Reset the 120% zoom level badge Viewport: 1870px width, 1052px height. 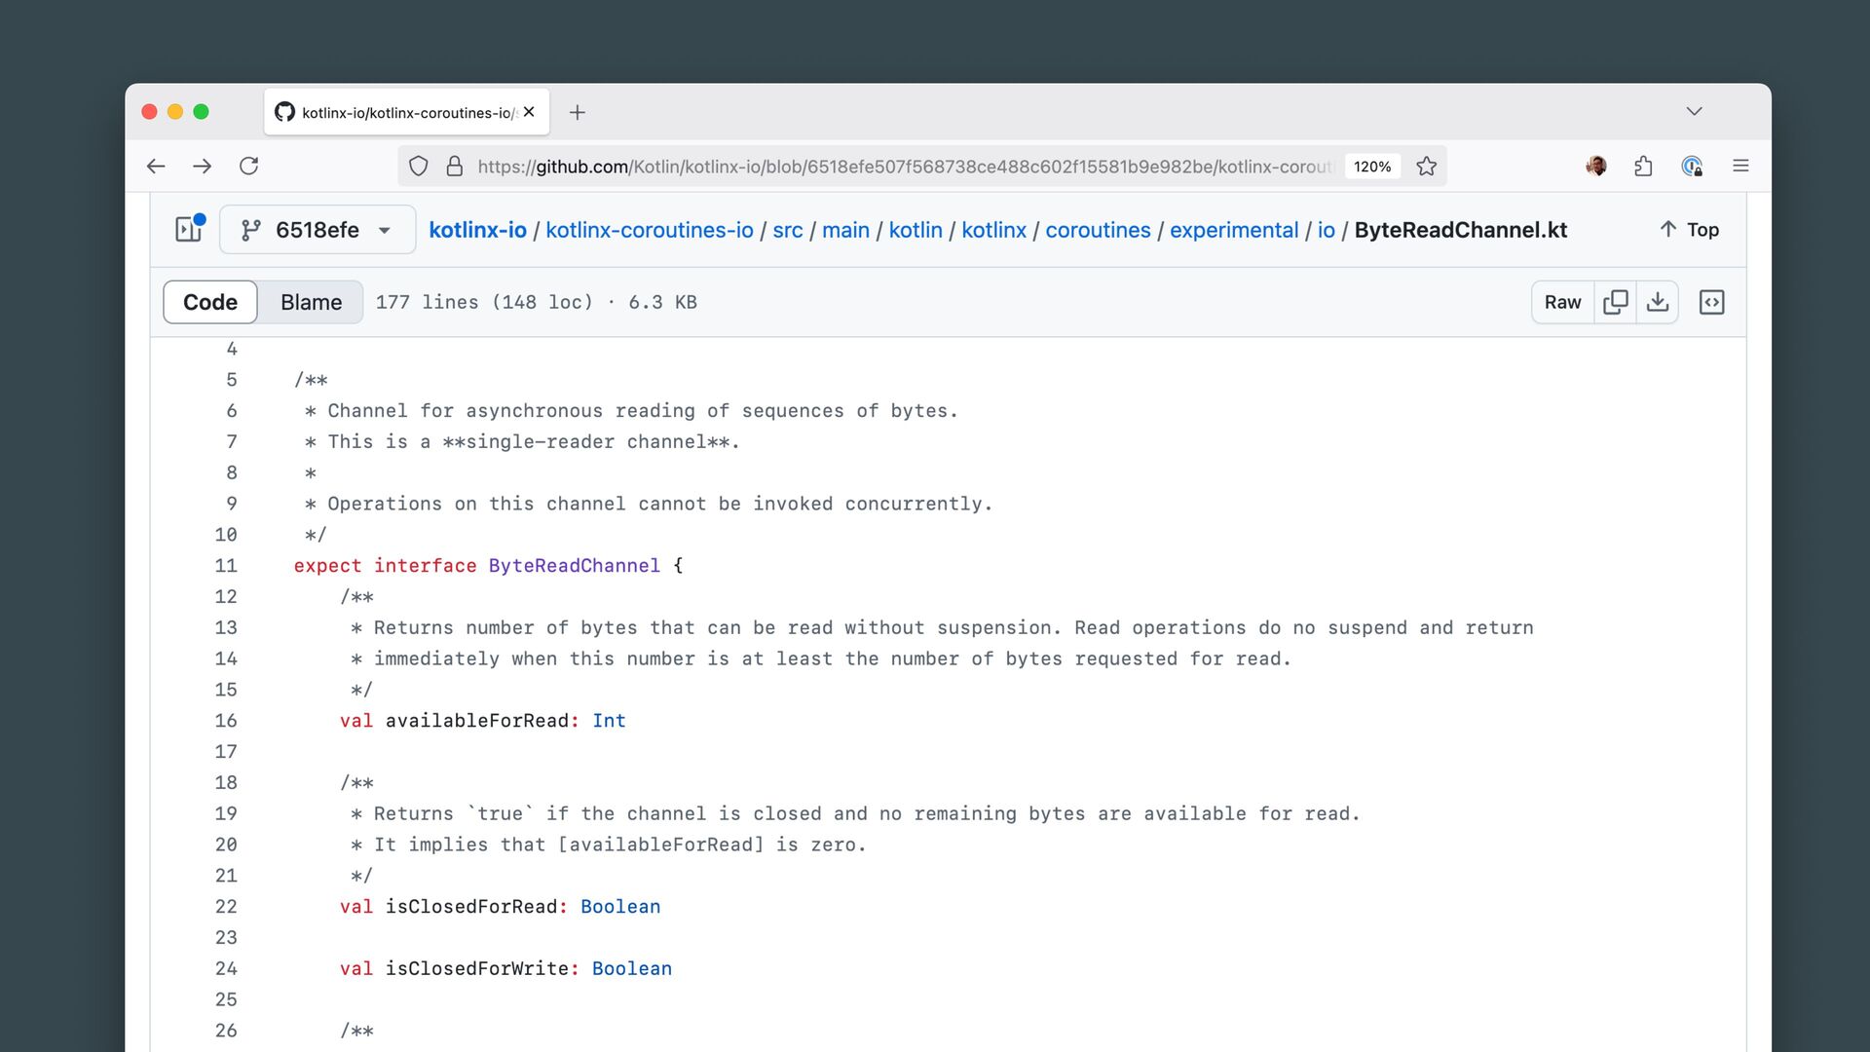point(1372,167)
